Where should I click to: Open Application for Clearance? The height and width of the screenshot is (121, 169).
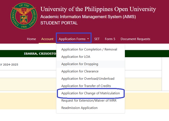click(x=80, y=71)
